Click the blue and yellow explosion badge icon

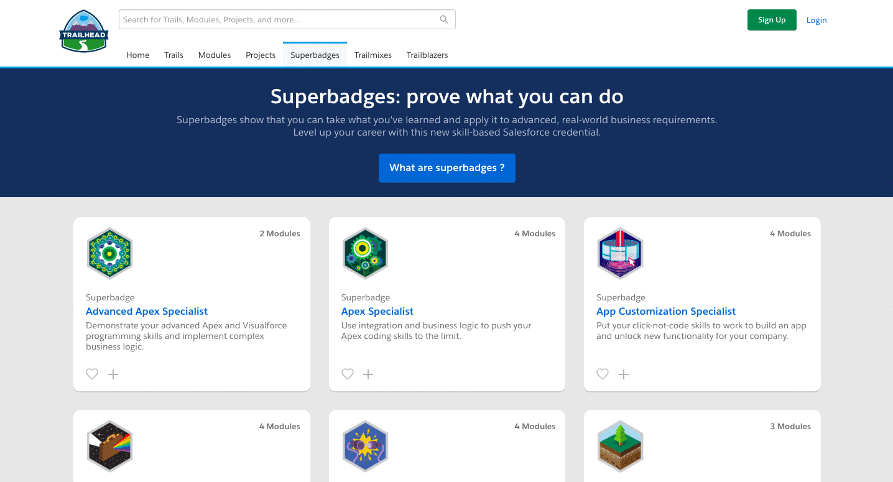[365, 446]
